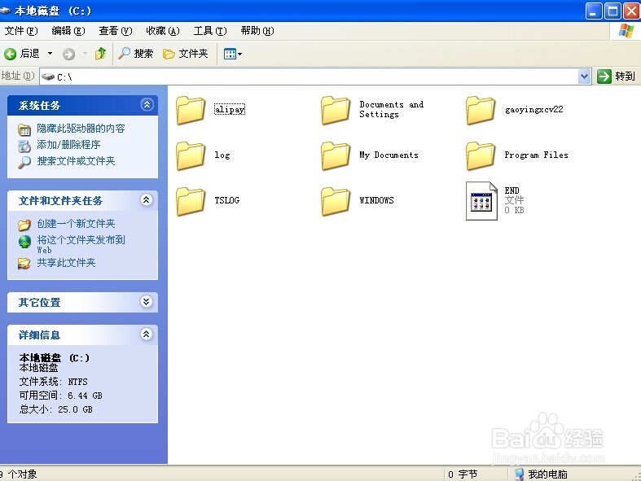Select the Program Files folder icon
The height and width of the screenshot is (481, 641).
(x=481, y=155)
